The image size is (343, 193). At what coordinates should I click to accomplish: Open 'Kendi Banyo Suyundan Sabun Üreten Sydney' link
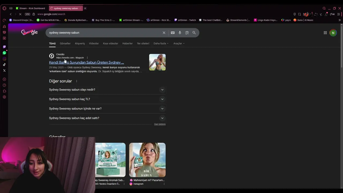(x=86, y=62)
